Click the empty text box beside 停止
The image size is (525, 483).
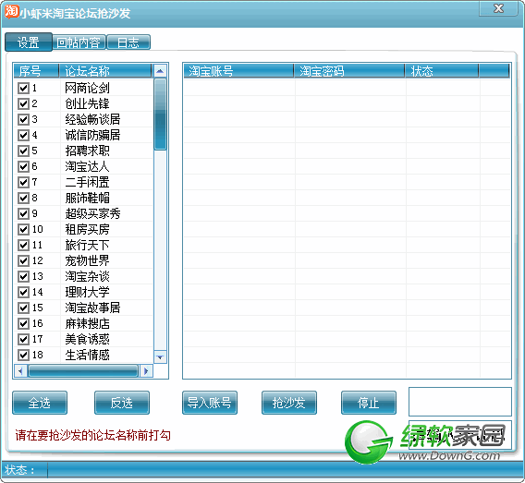(460, 402)
